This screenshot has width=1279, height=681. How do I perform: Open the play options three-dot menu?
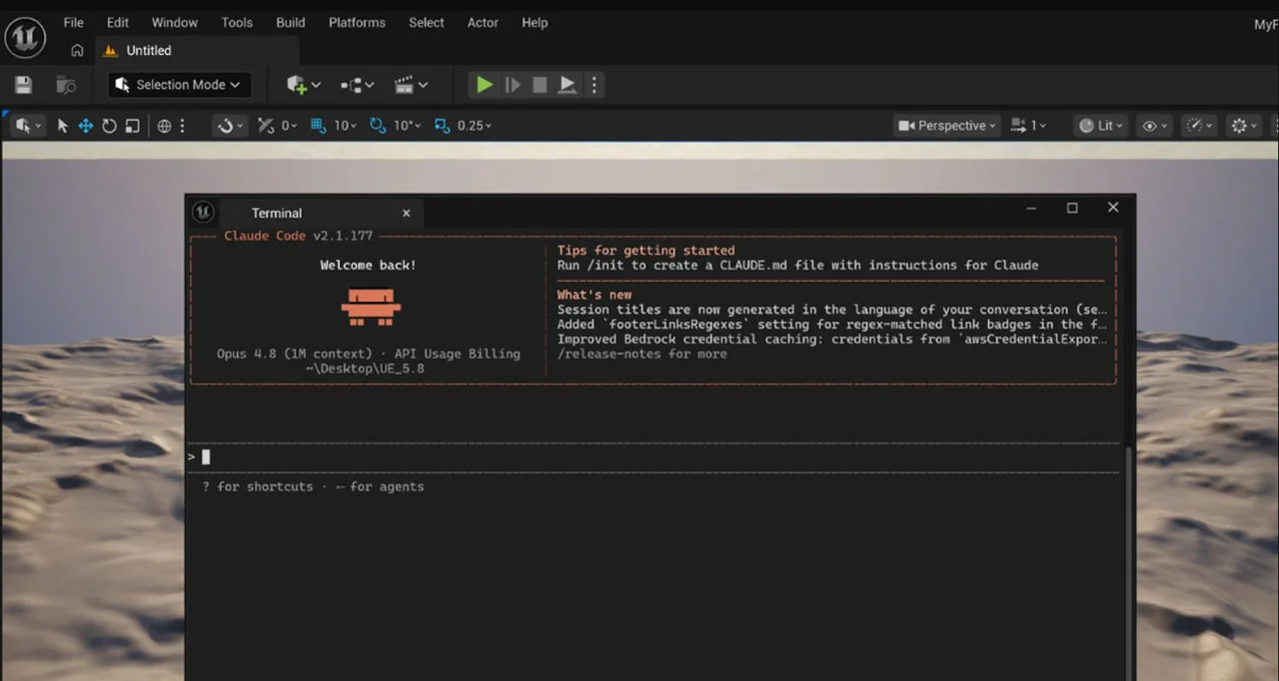click(x=594, y=85)
